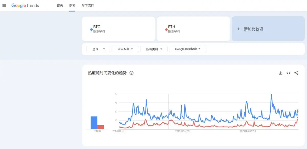This screenshot has width=307, height=149.
Task: Share the interest-over-time chart
Action: tap(296, 73)
